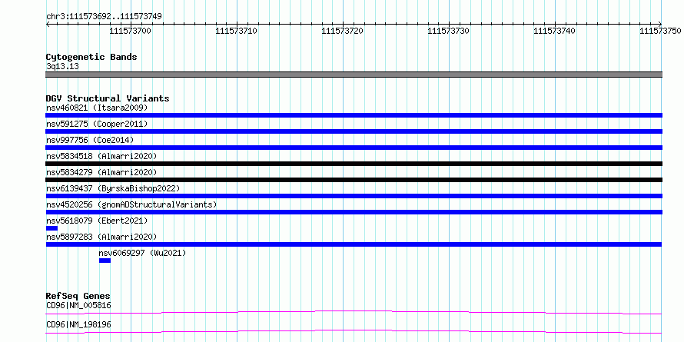Click the 3q13.13 cytogenetic band bar

tap(354, 75)
